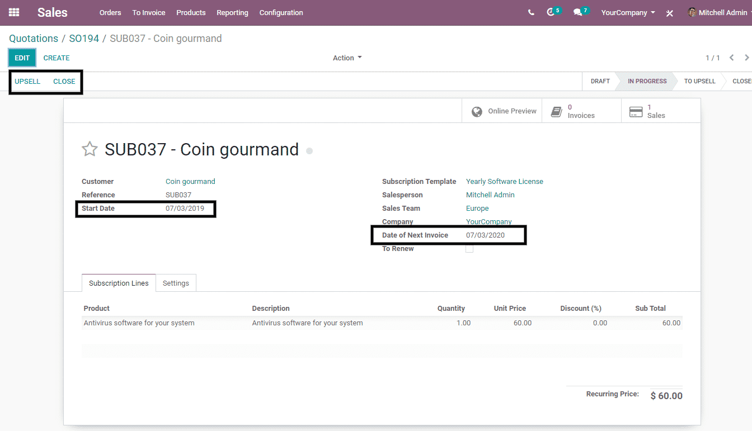Click the globe Online Preview icon
Viewport: 752px width, 431px height.
click(477, 111)
